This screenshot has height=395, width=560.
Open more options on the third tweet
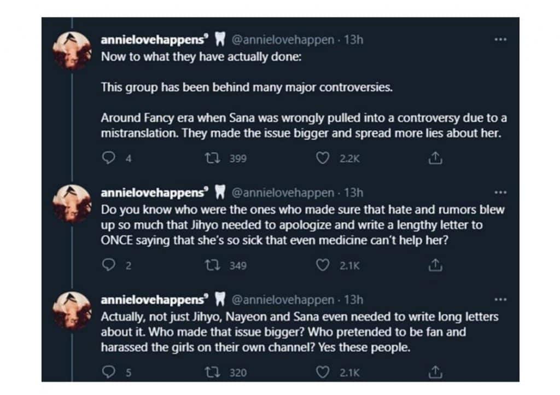point(500,300)
